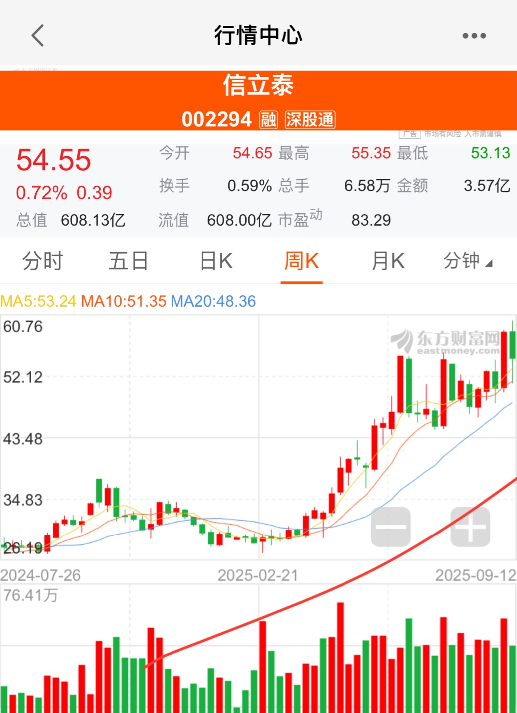Tap the 52.12 price axis label
Image resolution: width=517 pixels, height=713 pixels.
click(x=23, y=377)
